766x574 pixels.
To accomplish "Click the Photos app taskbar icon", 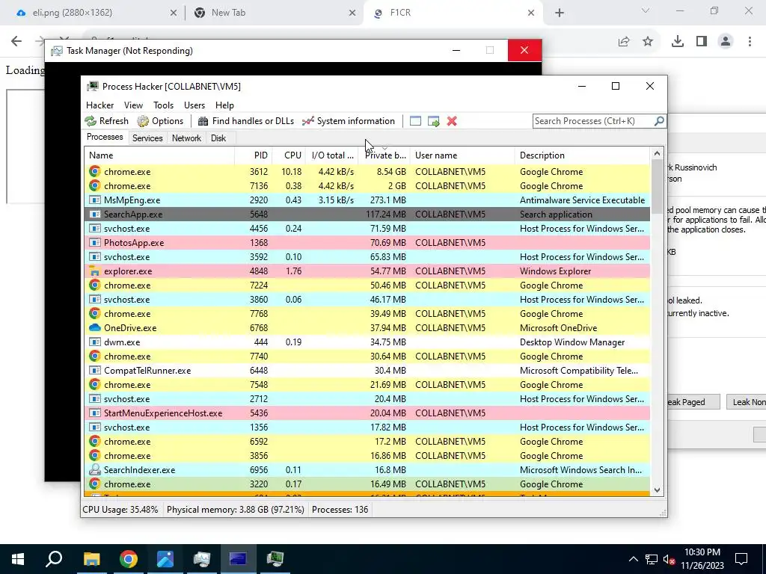I will coord(165,559).
